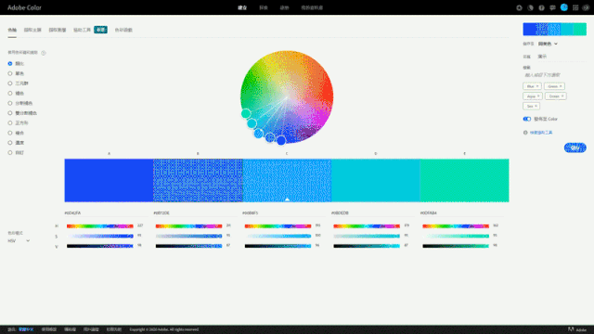Click the info icon beside harmony rule heading
This screenshot has width=594, height=334.
click(44, 53)
